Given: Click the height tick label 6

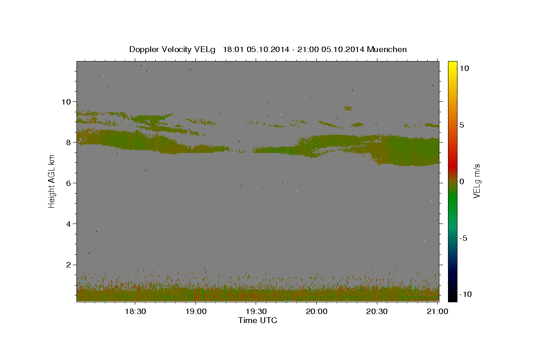Looking at the screenshot, I should (x=68, y=183).
